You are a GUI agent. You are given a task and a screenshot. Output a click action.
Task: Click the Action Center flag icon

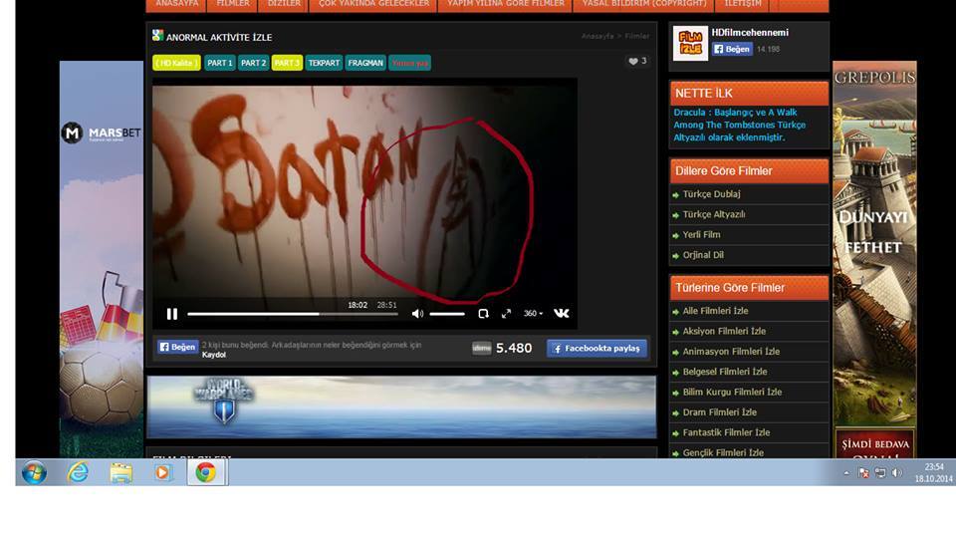point(864,473)
